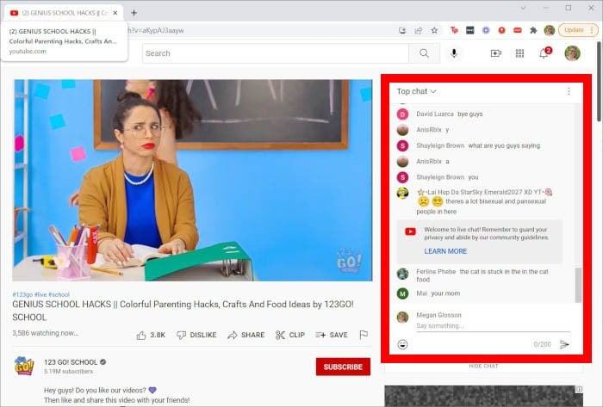
Task: Click the chat scrollbar thumb
Action: pos(578,285)
